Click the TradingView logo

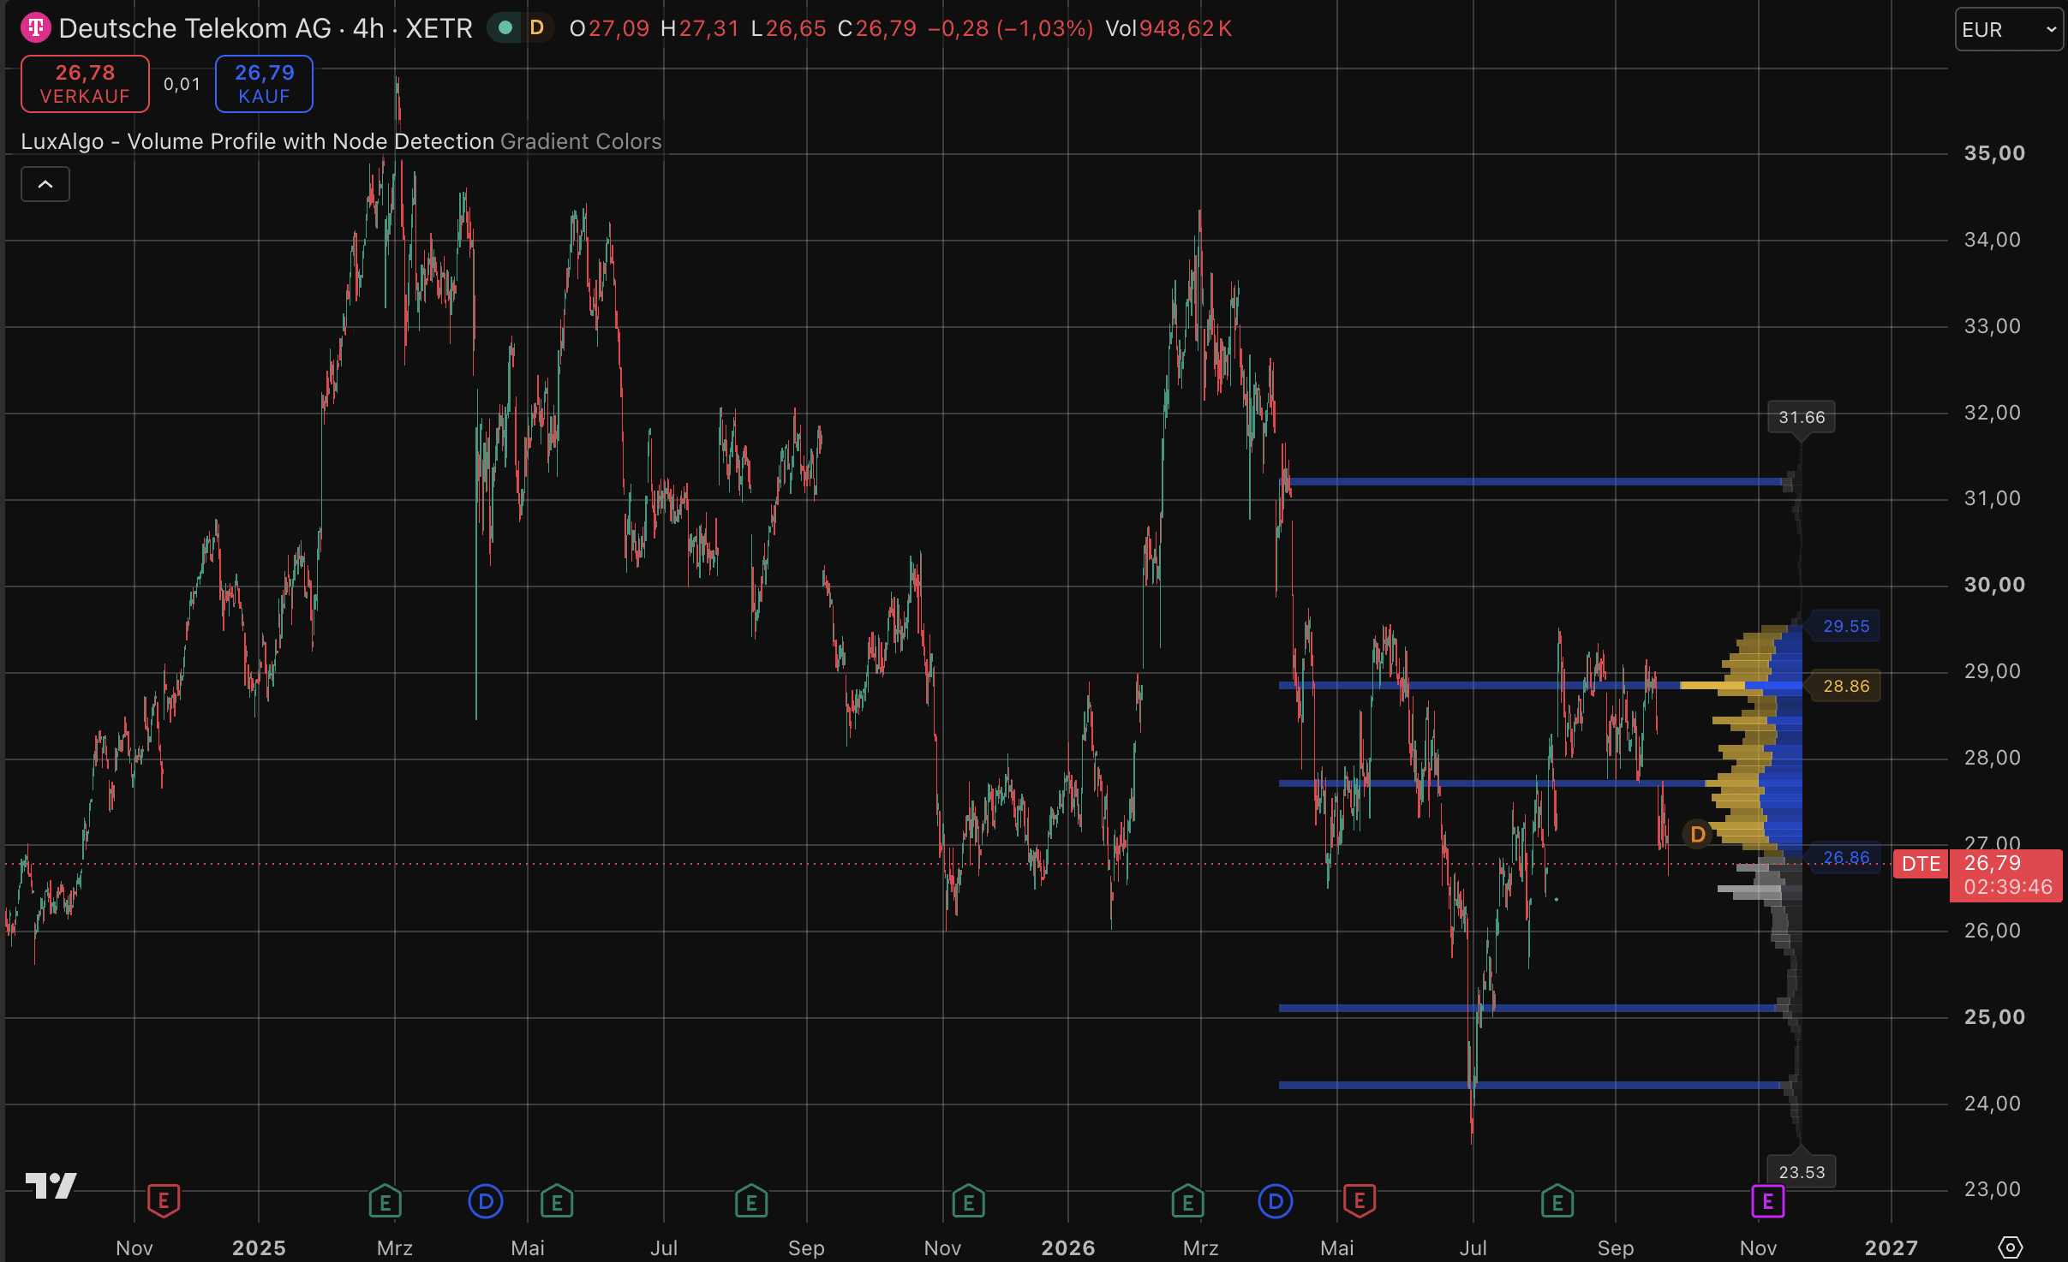click(51, 1186)
